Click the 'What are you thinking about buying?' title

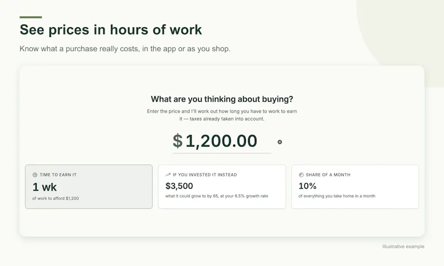pos(222,99)
